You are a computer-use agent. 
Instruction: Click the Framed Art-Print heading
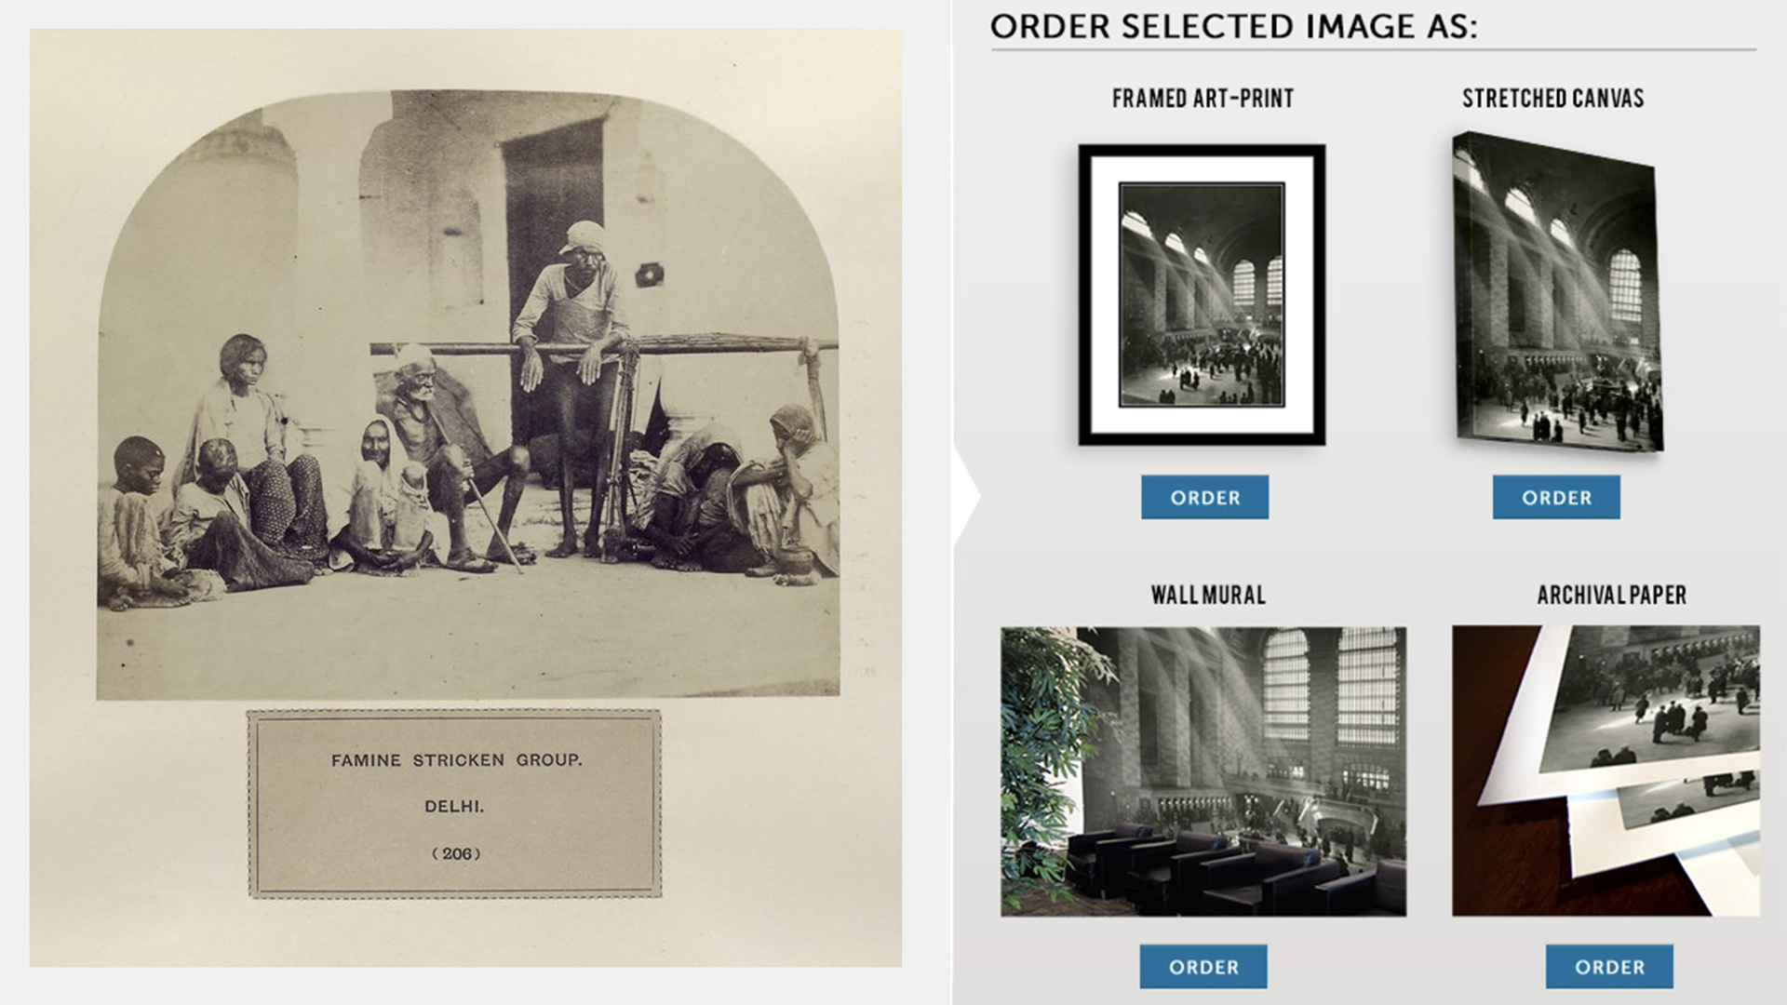point(1203,99)
